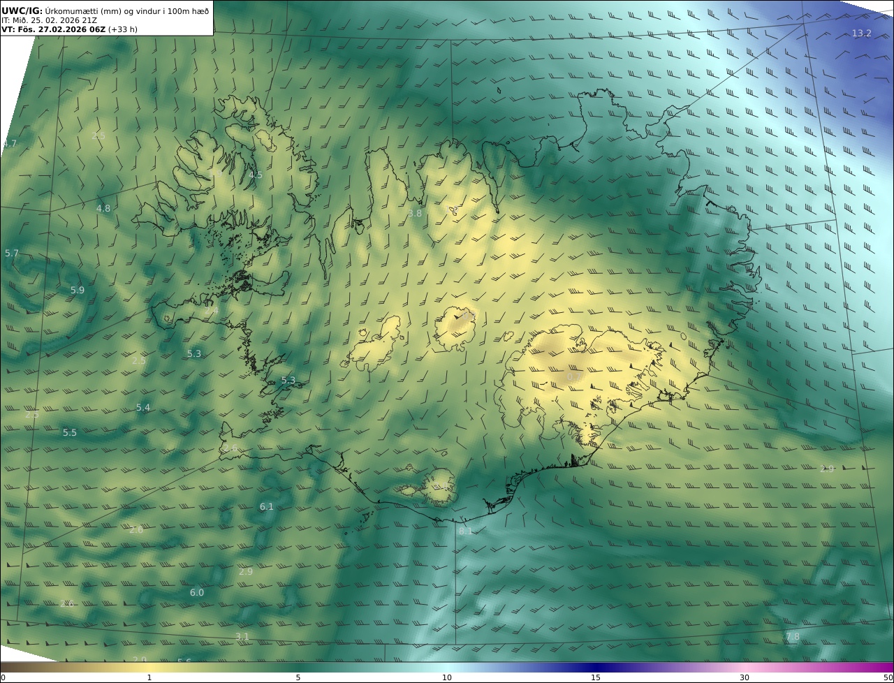
Task: Click the 7.8 value label
Action: [x=793, y=637]
